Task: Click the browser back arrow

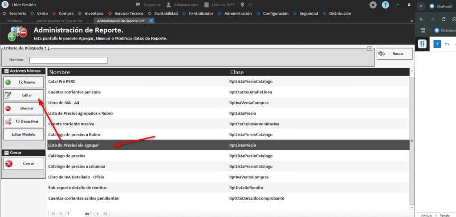Action: click(422, 19)
